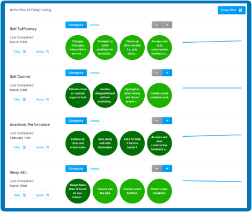Send the Sleep ADL assessment
Viewport: 252px width, 212px height.
click(x=43, y=195)
